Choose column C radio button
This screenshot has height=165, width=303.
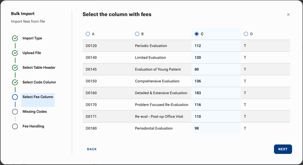tap(197, 34)
